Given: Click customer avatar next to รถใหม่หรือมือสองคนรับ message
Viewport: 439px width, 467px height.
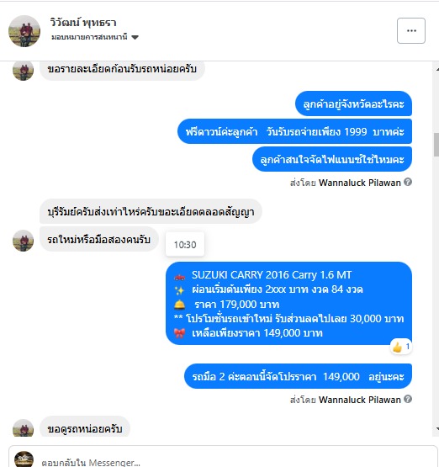Looking at the screenshot, I should pos(23,241).
